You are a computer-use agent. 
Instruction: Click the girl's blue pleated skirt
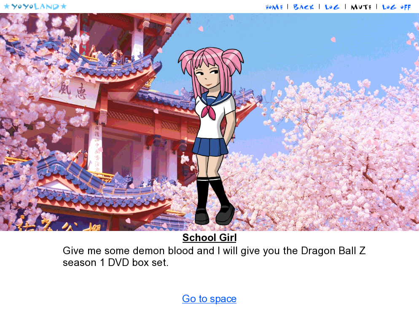coord(210,147)
